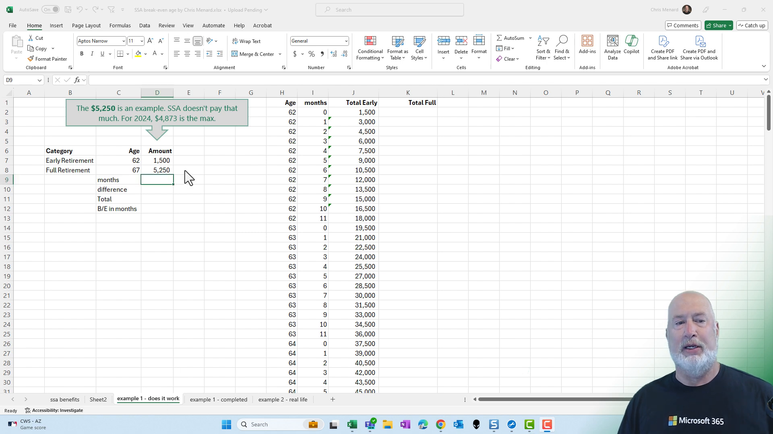Select cell D8 containing 5,250
Image resolution: width=773 pixels, height=434 pixels.
point(157,170)
